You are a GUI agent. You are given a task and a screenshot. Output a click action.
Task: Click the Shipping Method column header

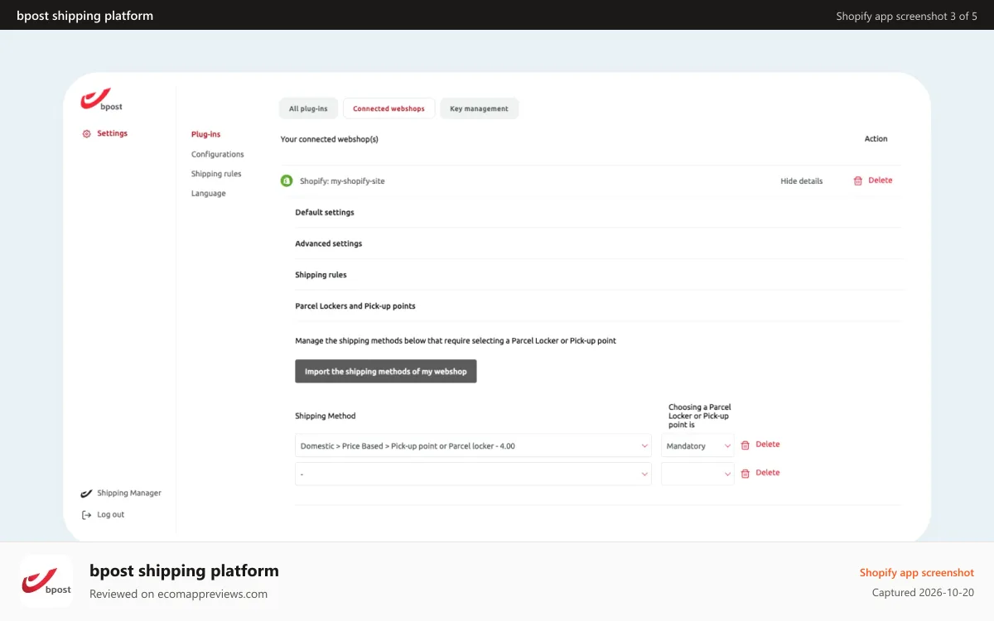(326, 416)
